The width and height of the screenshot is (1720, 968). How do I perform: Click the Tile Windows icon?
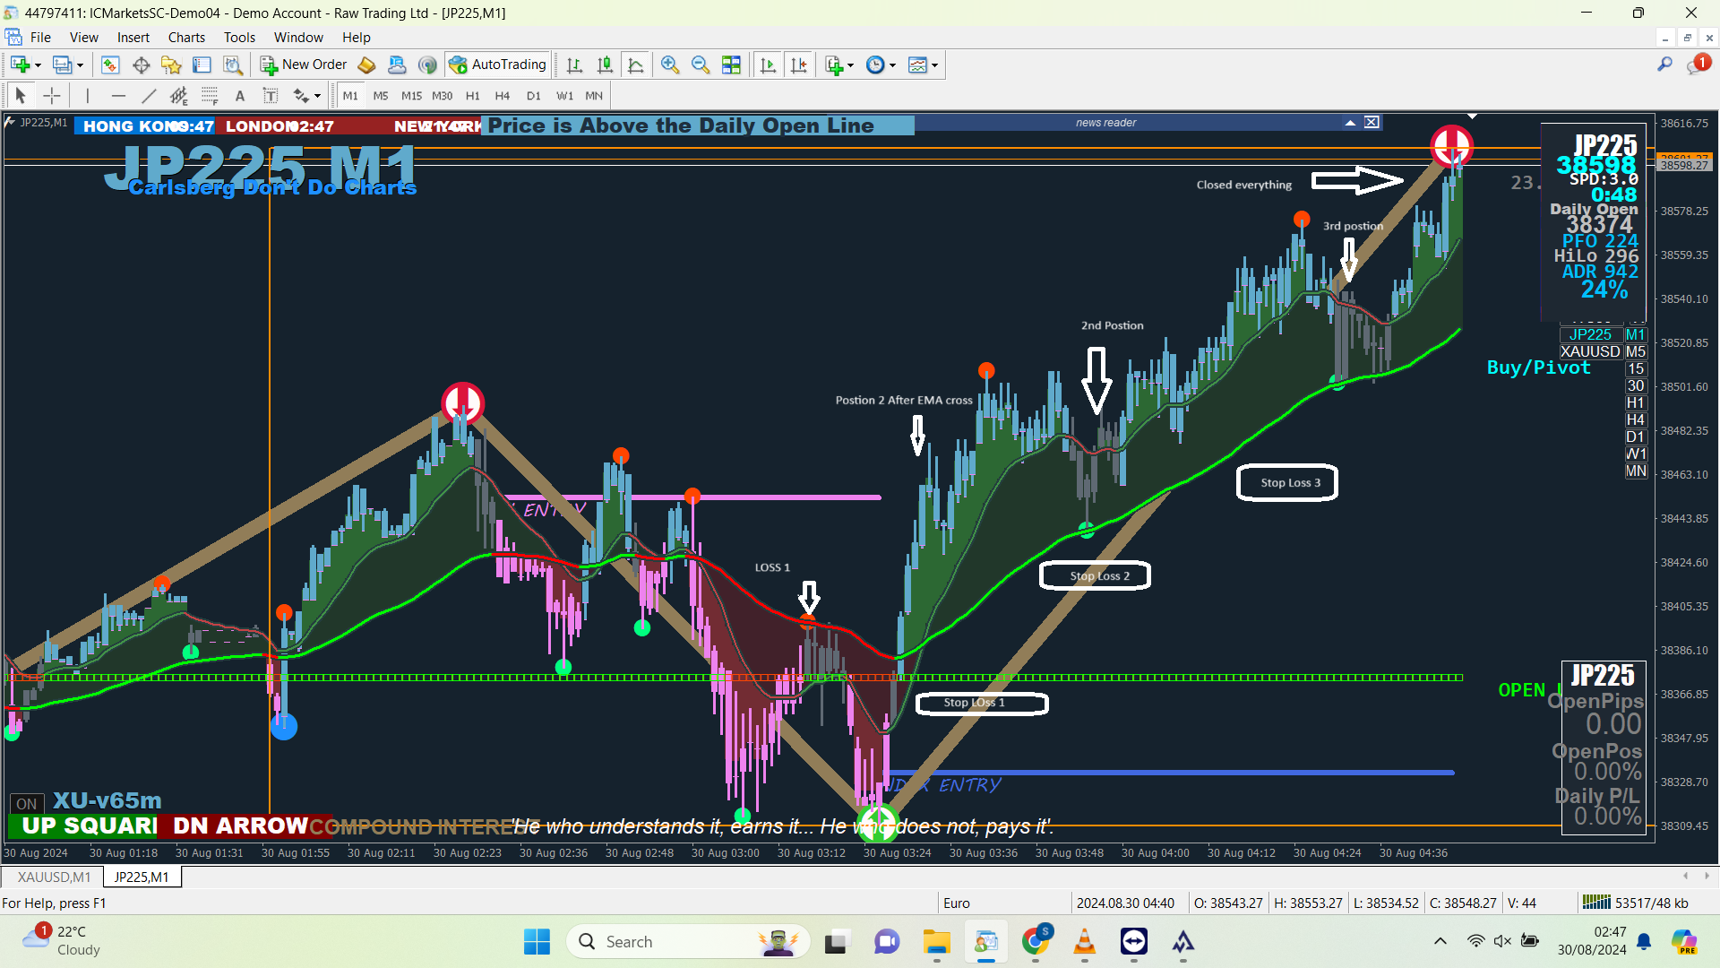(x=731, y=65)
